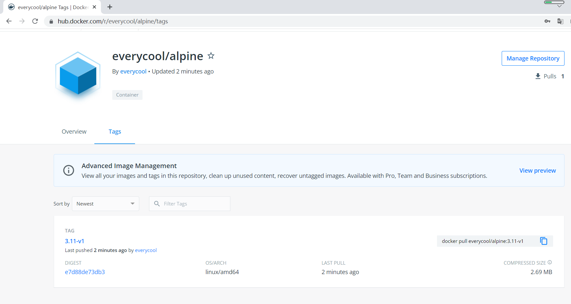Go back in the browser
Screen dimensions: 571x304
[x=9, y=21]
